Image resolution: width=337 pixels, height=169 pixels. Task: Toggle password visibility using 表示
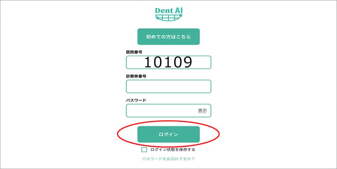pos(202,111)
